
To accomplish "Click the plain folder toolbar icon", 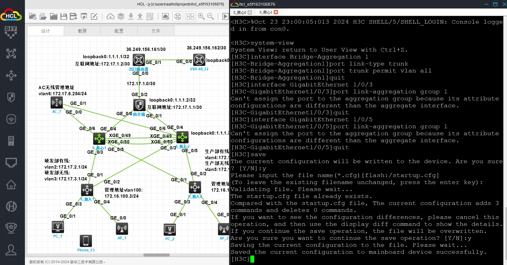I will (x=53, y=16).
